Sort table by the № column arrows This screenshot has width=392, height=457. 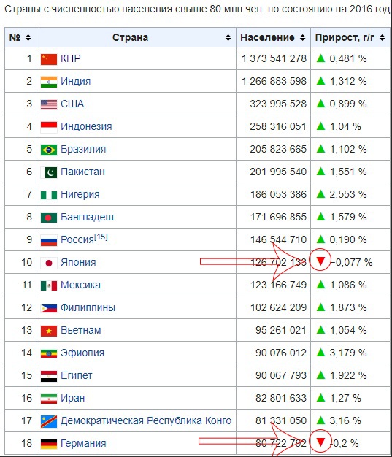(28, 37)
